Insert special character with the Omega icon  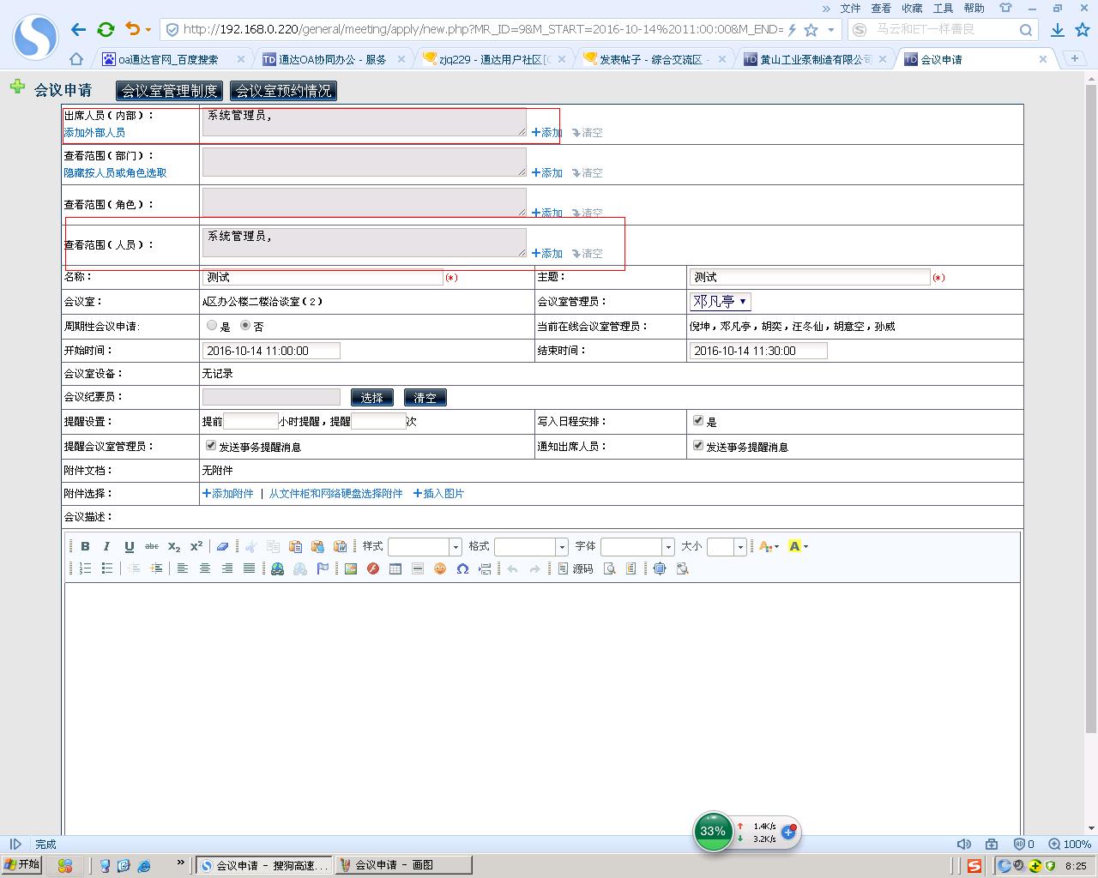coord(462,568)
